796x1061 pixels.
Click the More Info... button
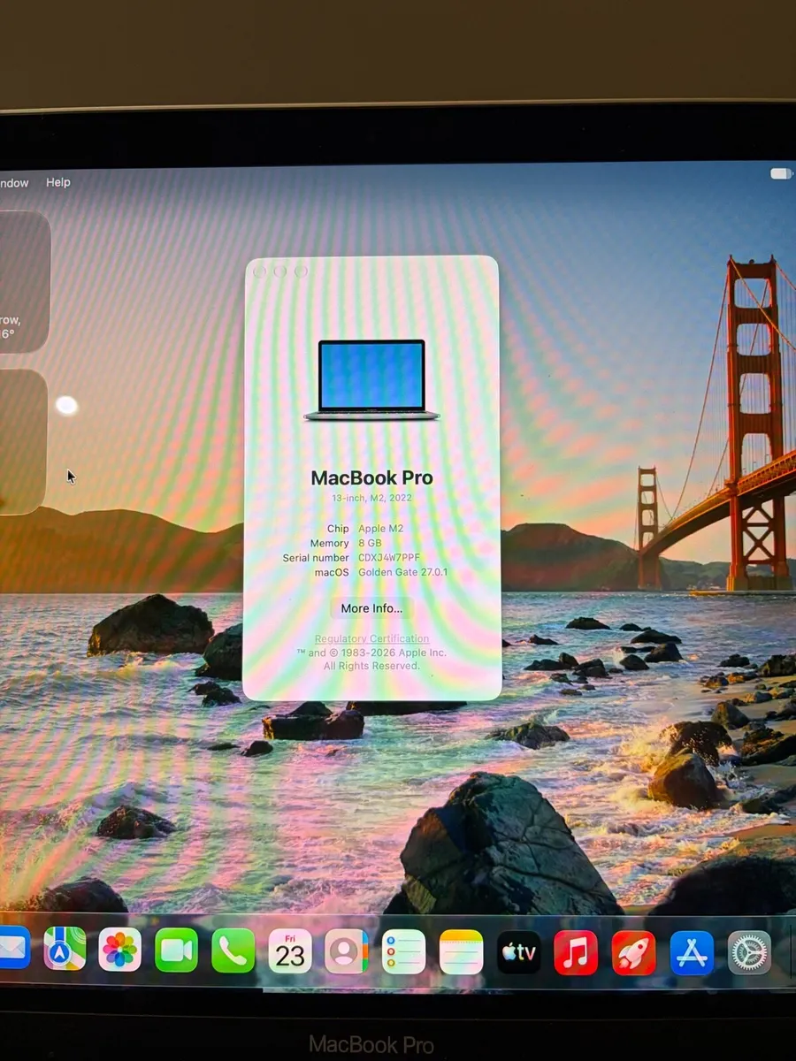(x=371, y=608)
